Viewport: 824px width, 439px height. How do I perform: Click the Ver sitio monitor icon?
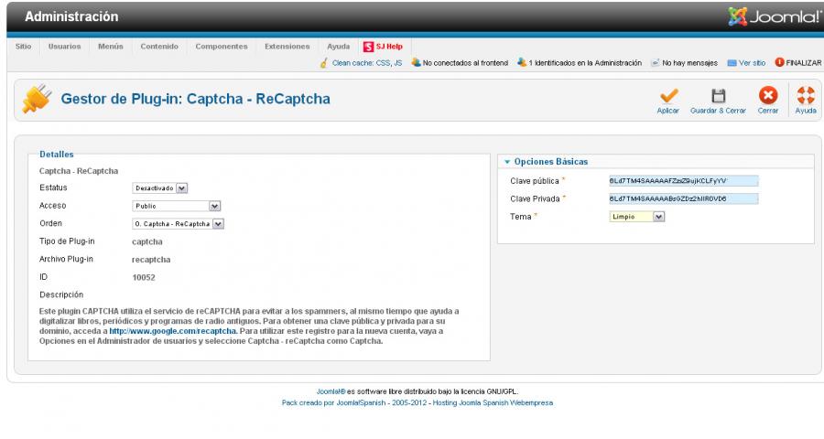coord(732,63)
